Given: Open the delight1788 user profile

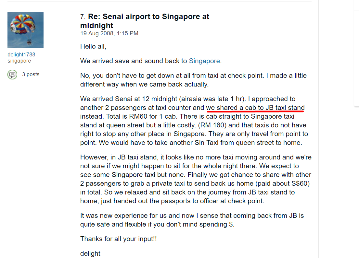Looking at the screenshot, I should tap(21, 54).
